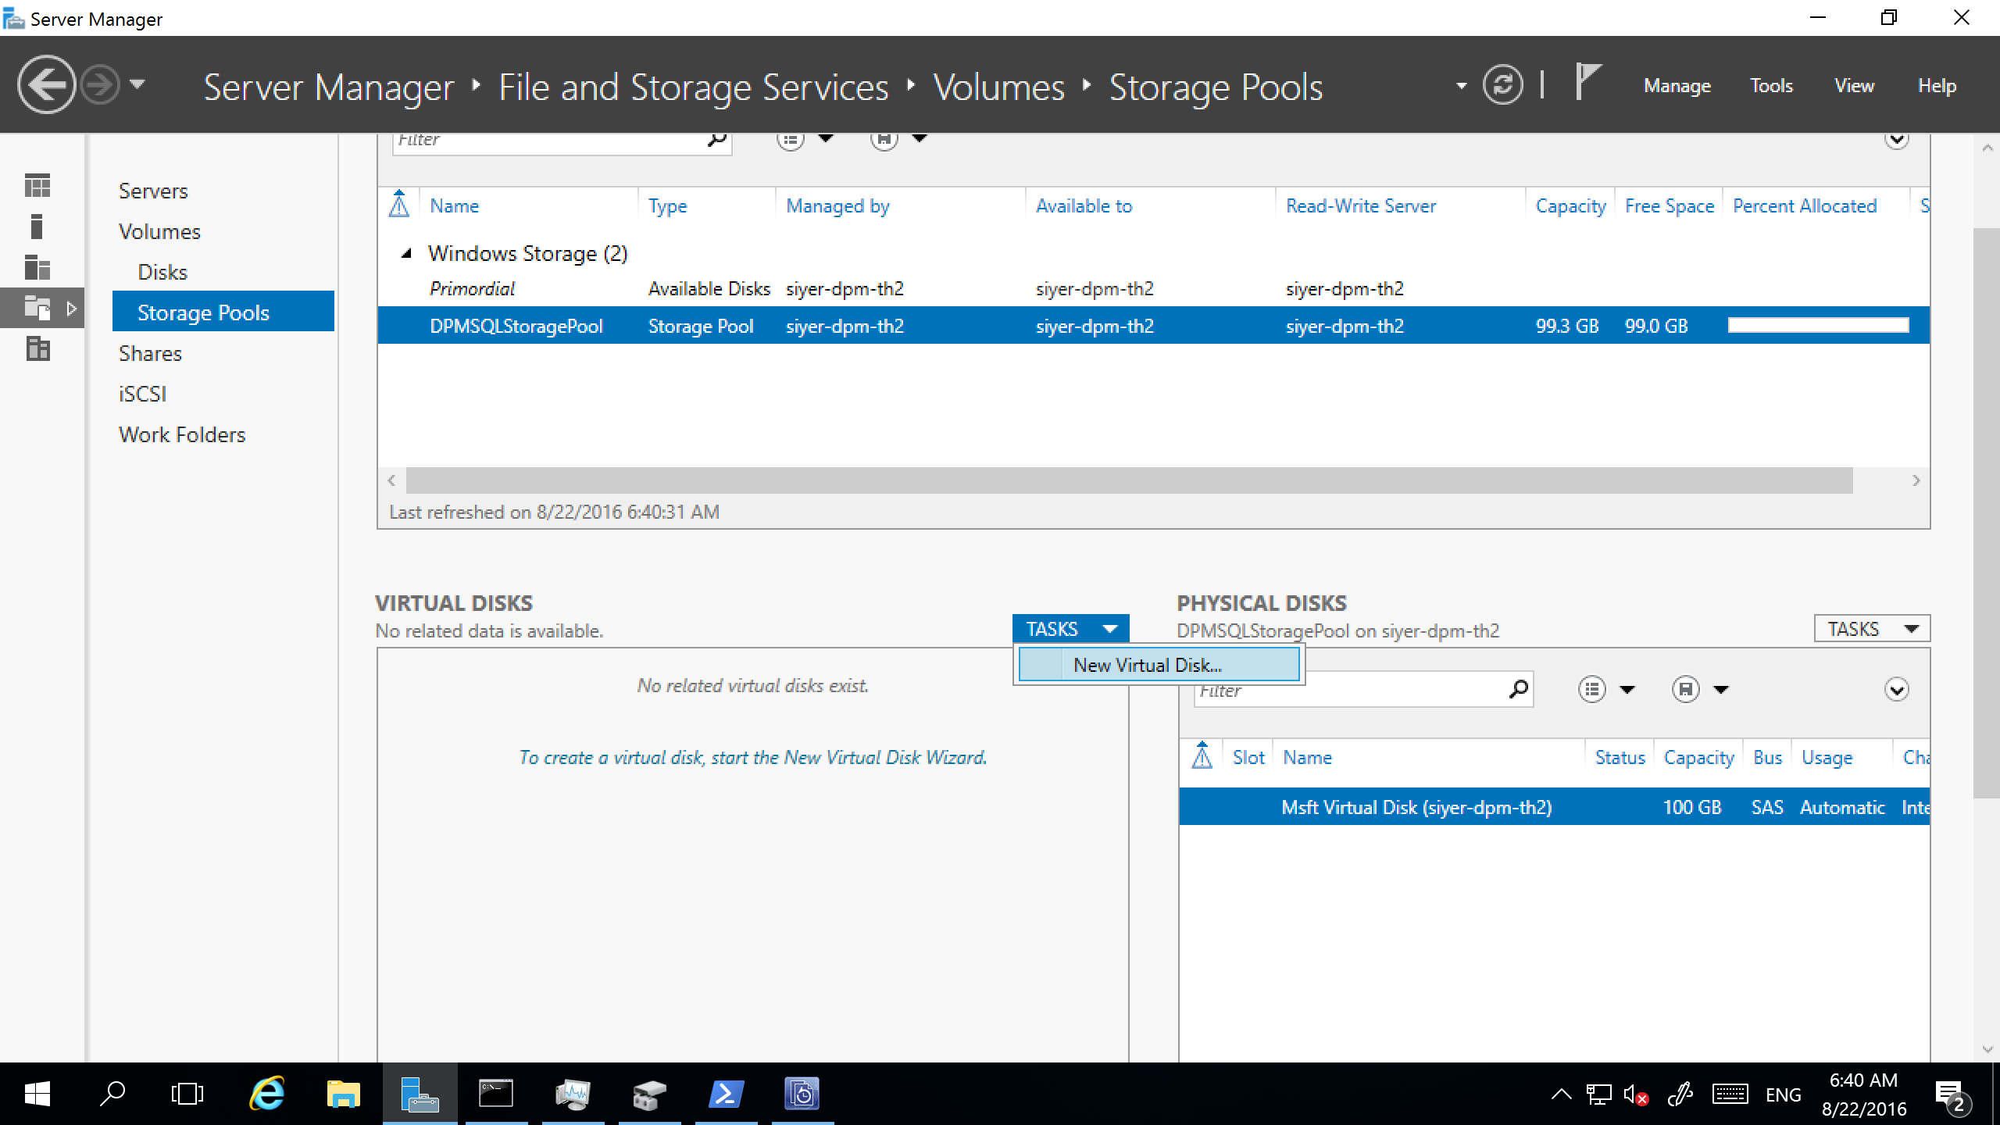The height and width of the screenshot is (1125, 2000).
Task: Click the Physical Disks filter input field
Action: click(x=1346, y=690)
